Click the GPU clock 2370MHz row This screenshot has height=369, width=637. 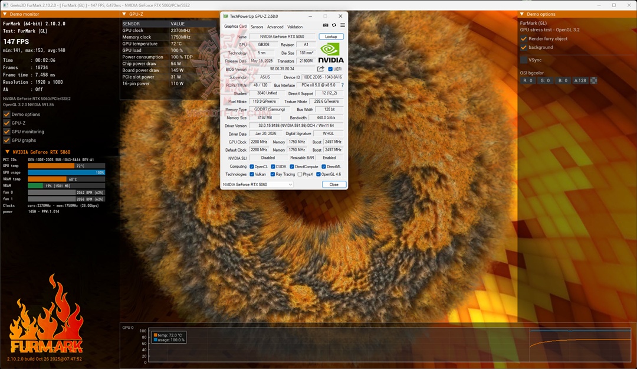tap(169, 30)
